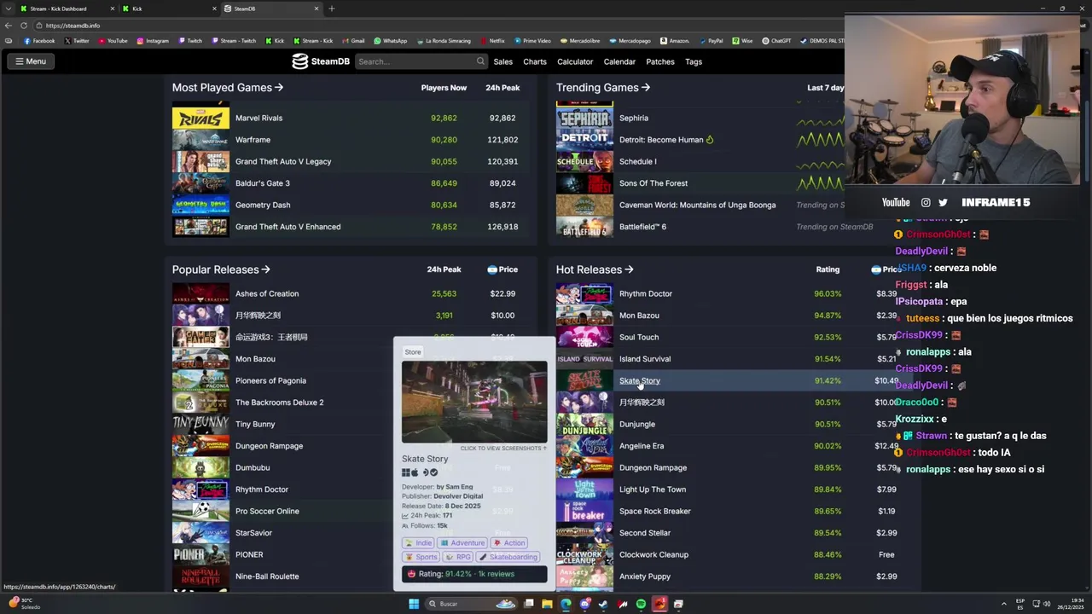The height and width of the screenshot is (614, 1092).
Task: Open the Trending Games heading link
Action: coord(603,88)
